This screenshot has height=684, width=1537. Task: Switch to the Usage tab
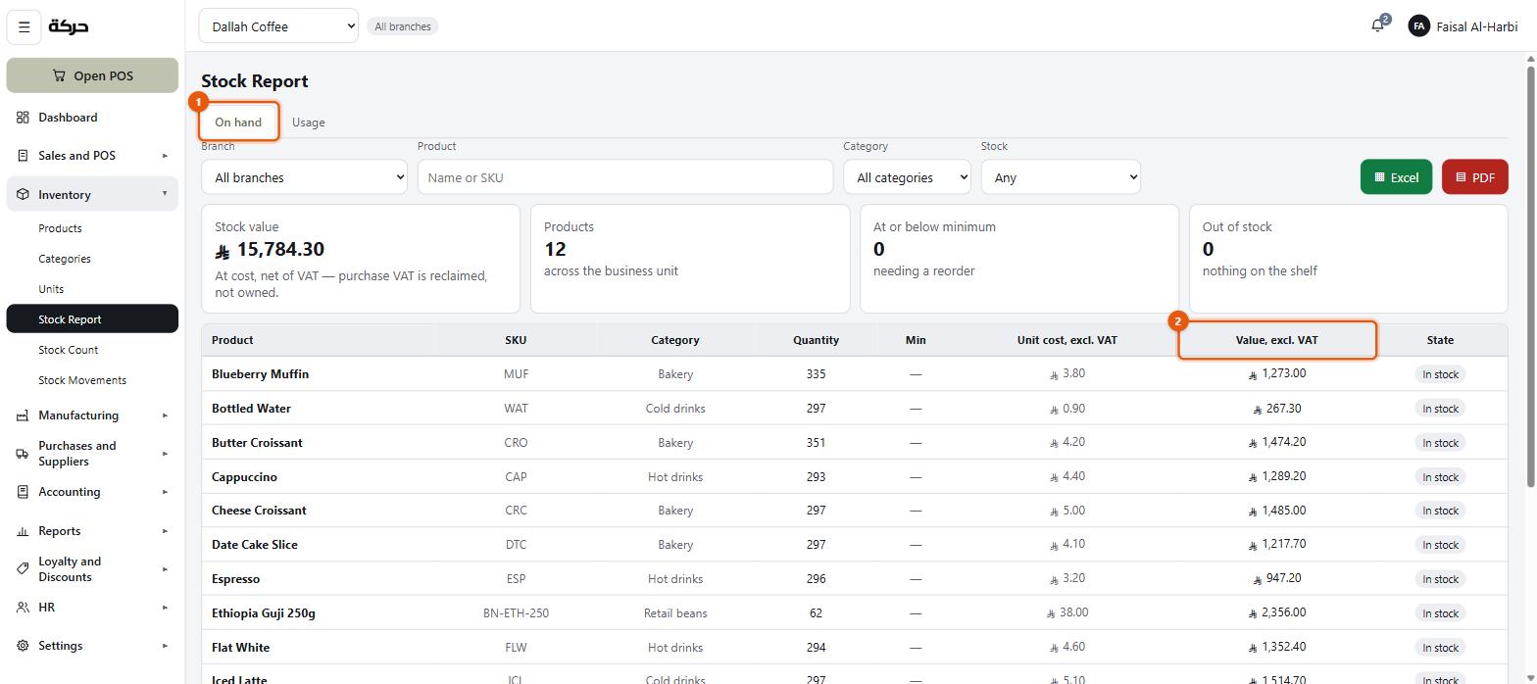click(309, 122)
